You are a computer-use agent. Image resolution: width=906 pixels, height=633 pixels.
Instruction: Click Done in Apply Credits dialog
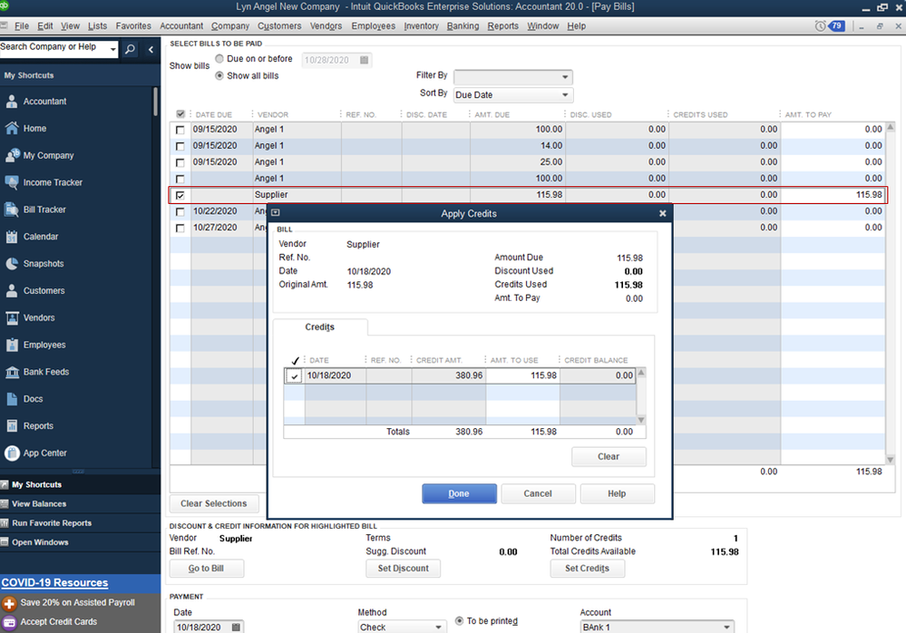(x=459, y=493)
